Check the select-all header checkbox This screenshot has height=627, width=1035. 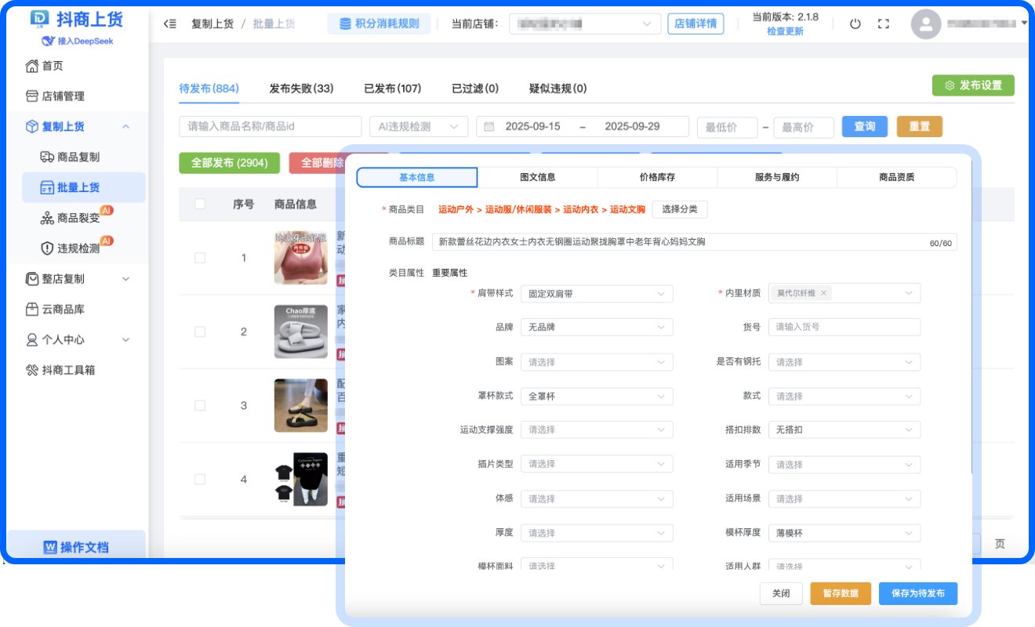pos(200,204)
